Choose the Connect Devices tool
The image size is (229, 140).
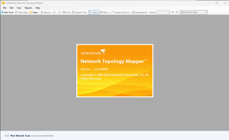click(x=120, y=12)
